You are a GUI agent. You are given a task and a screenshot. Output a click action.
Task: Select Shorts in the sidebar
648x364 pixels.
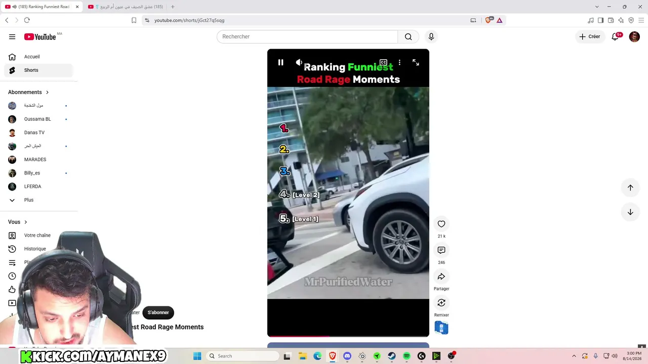(38, 70)
